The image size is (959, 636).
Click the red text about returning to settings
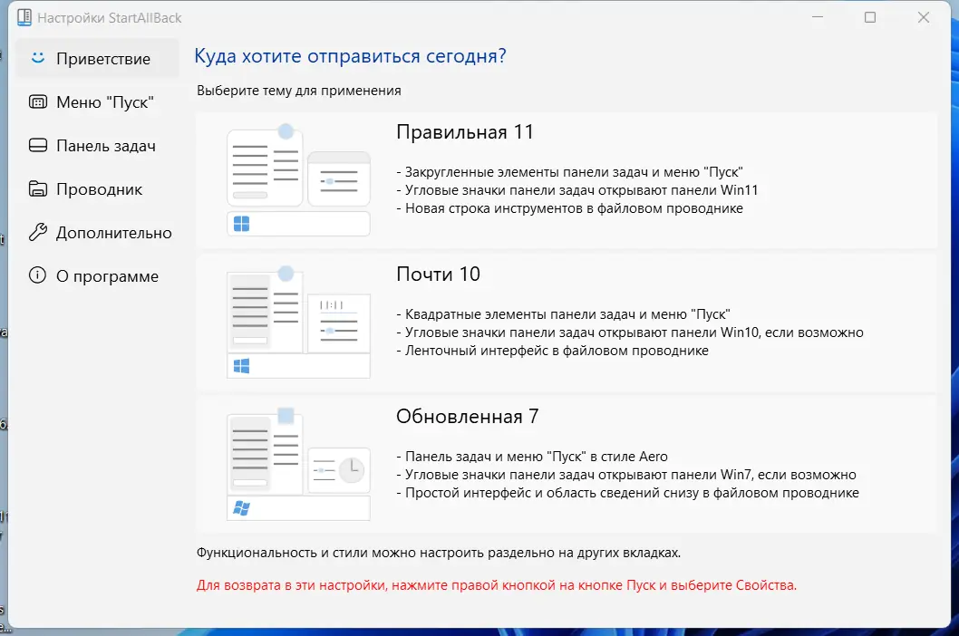[496, 586]
